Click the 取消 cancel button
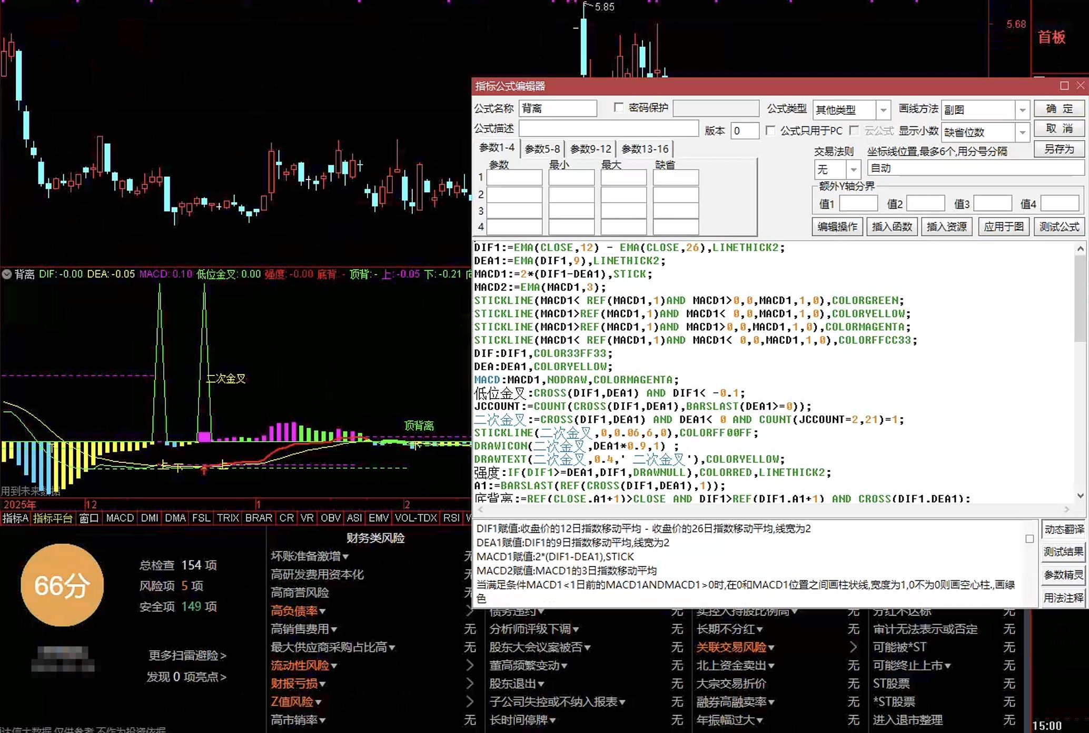 (1059, 128)
